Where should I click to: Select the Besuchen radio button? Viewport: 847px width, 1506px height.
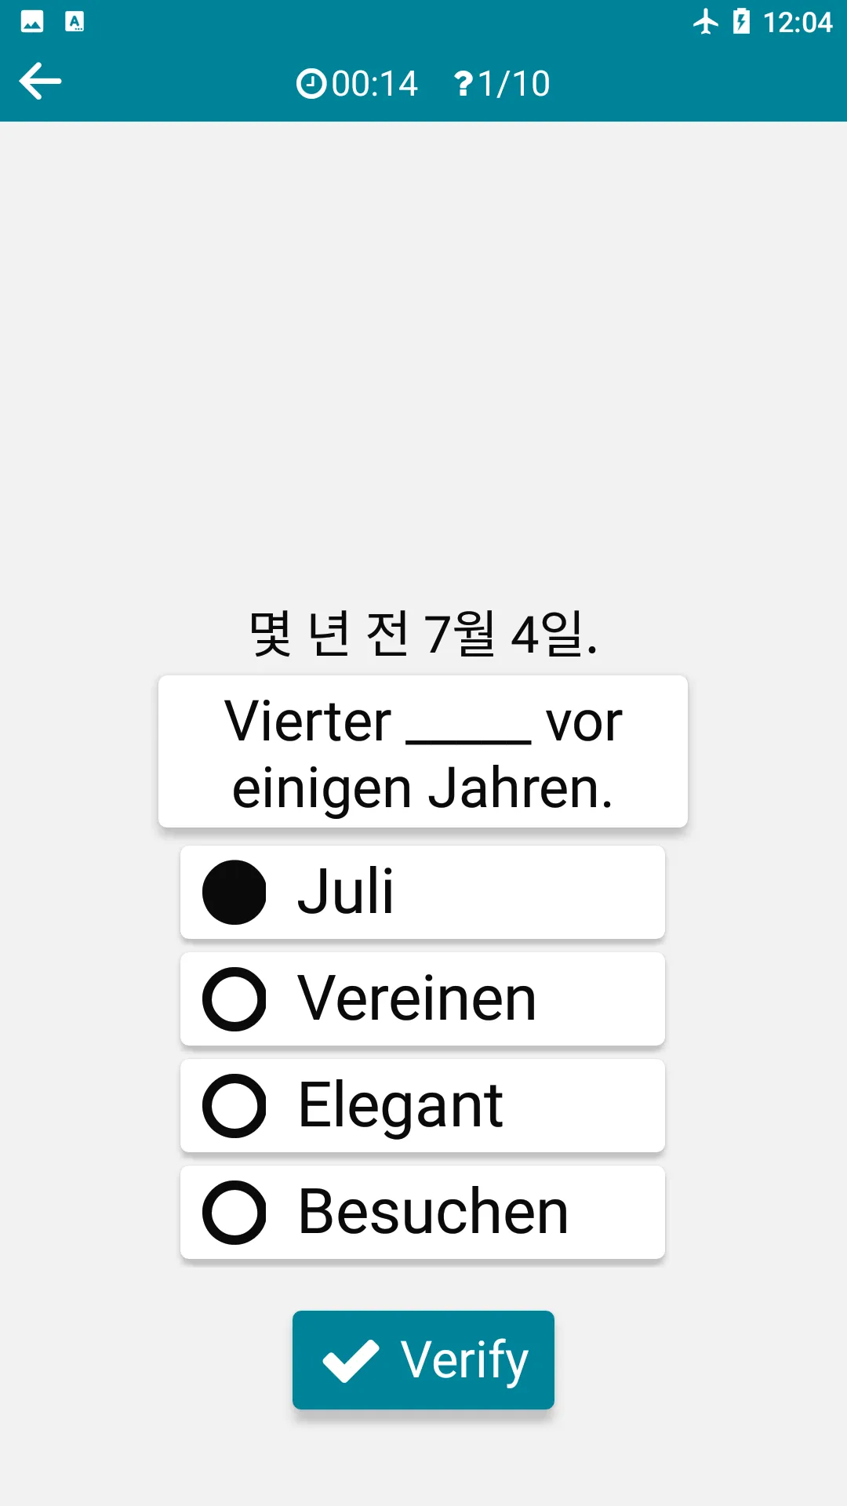coord(234,1213)
